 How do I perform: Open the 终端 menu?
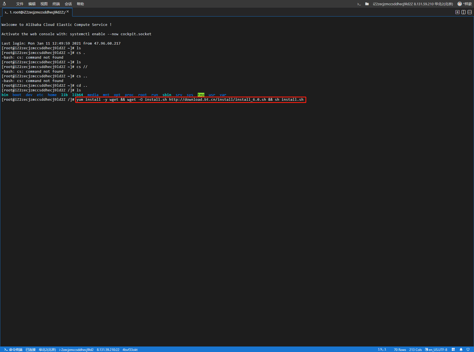pyautogui.click(x=56, y=4)
